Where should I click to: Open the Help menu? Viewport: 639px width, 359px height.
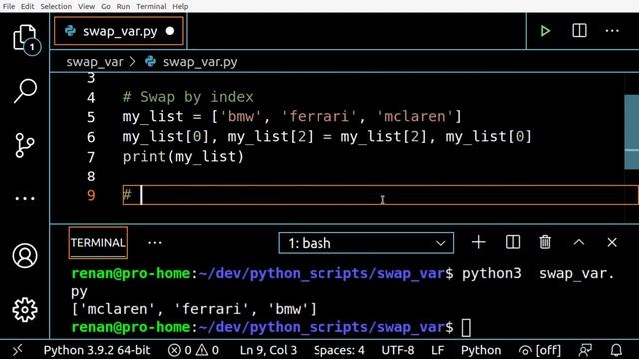[x=180, y=7]
